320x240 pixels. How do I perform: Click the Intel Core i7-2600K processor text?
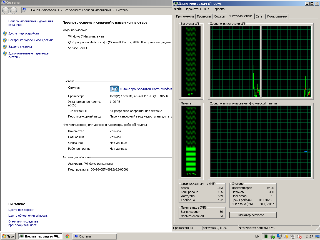139,96
